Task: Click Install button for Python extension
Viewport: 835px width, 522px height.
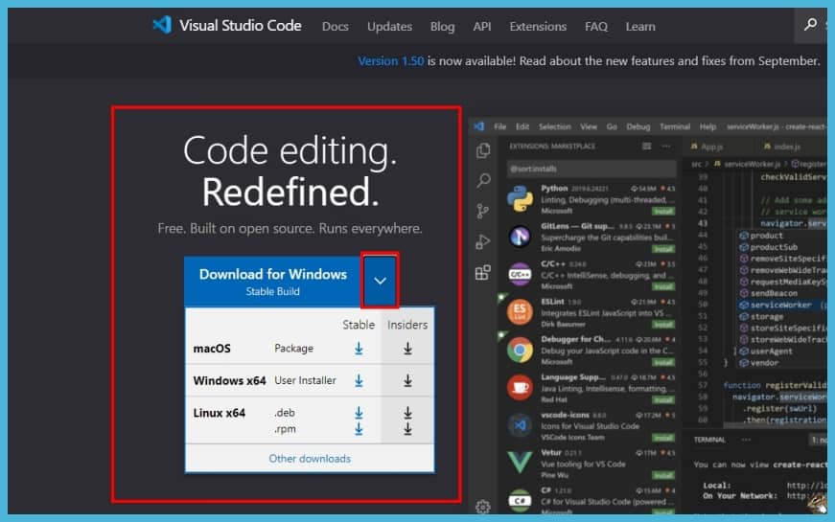Action: click(x=663, y=212)
